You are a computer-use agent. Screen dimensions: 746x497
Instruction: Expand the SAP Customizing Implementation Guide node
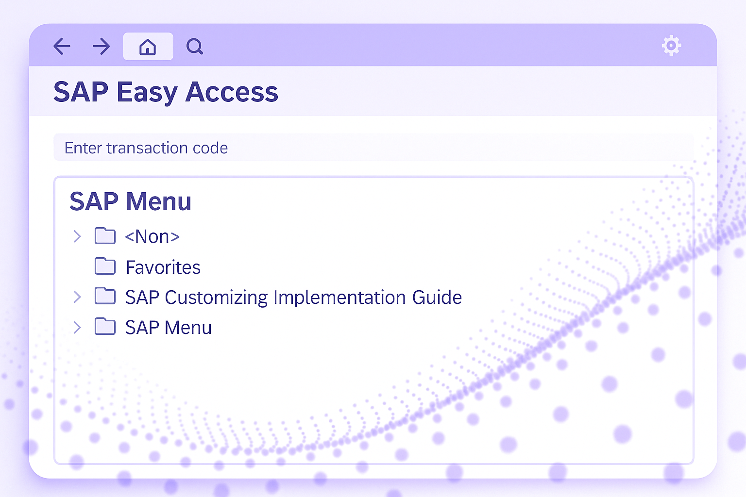tap(77, 297)
